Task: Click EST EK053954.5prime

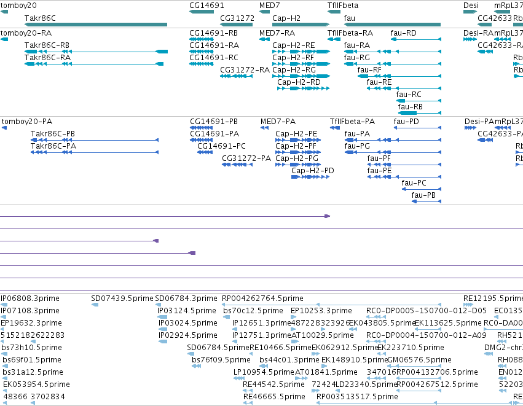Action: (6, 391)
